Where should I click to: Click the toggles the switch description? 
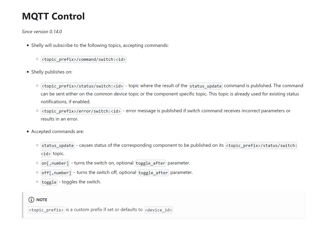pyautogui.click(x=81, y=182)
